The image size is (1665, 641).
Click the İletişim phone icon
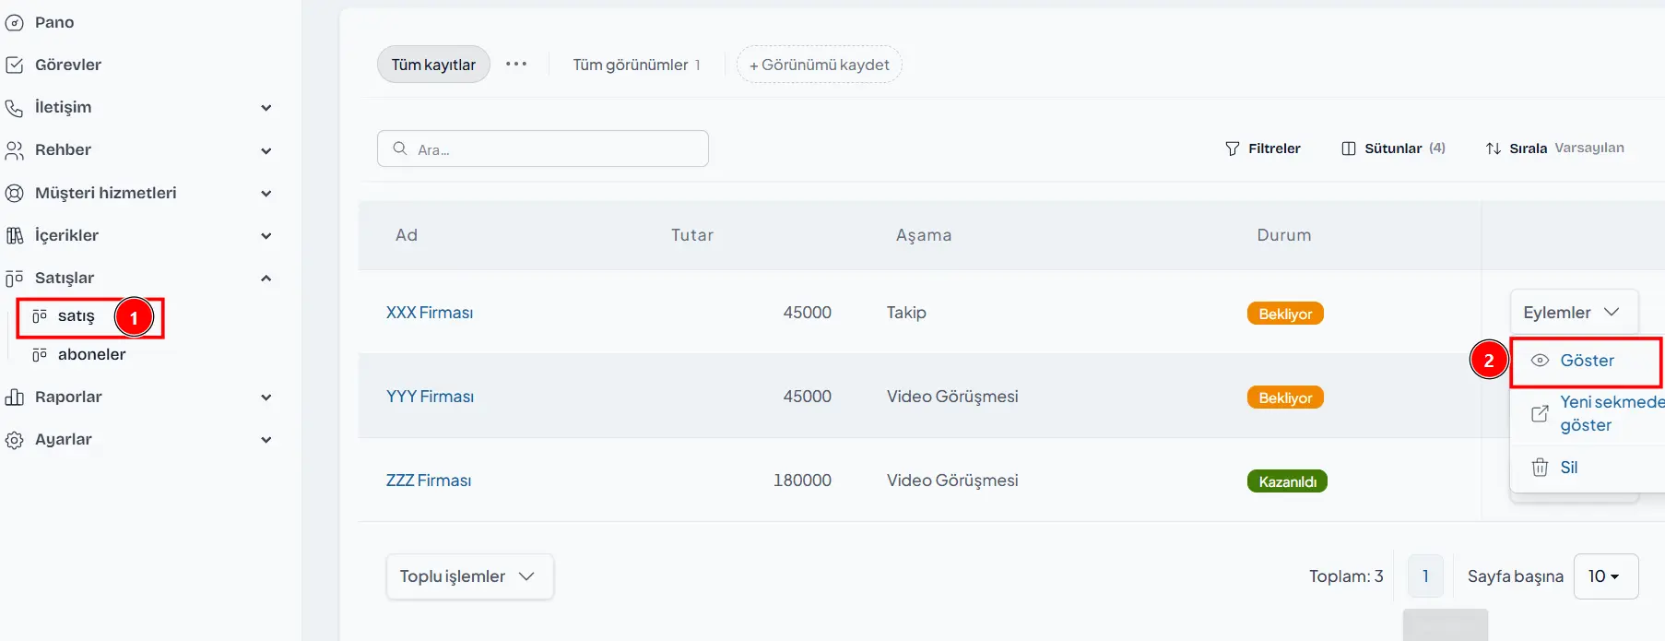[x=15, y=108]
